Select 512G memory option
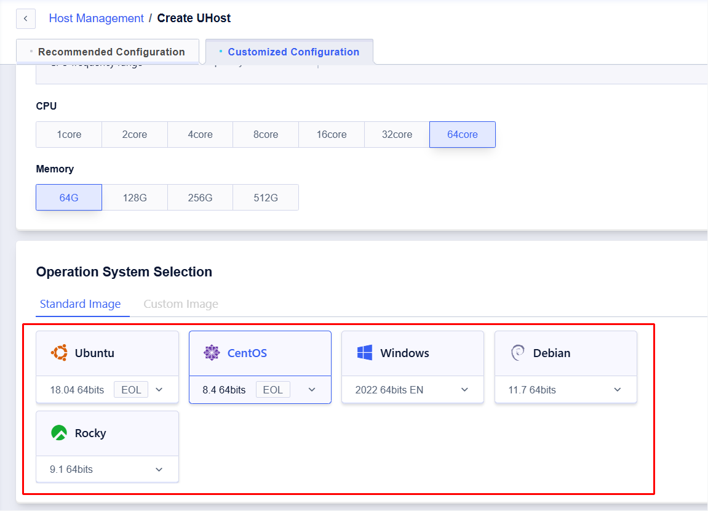Viewport: 708px width, 511px height. tap(266, 198)
